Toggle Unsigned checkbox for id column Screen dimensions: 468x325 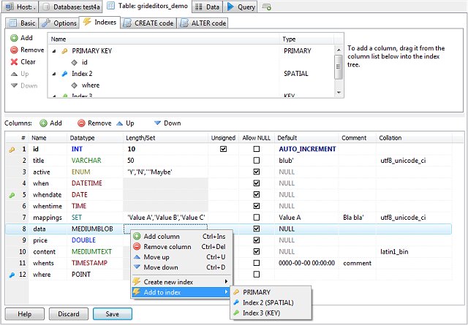click(x=223, y=149)
